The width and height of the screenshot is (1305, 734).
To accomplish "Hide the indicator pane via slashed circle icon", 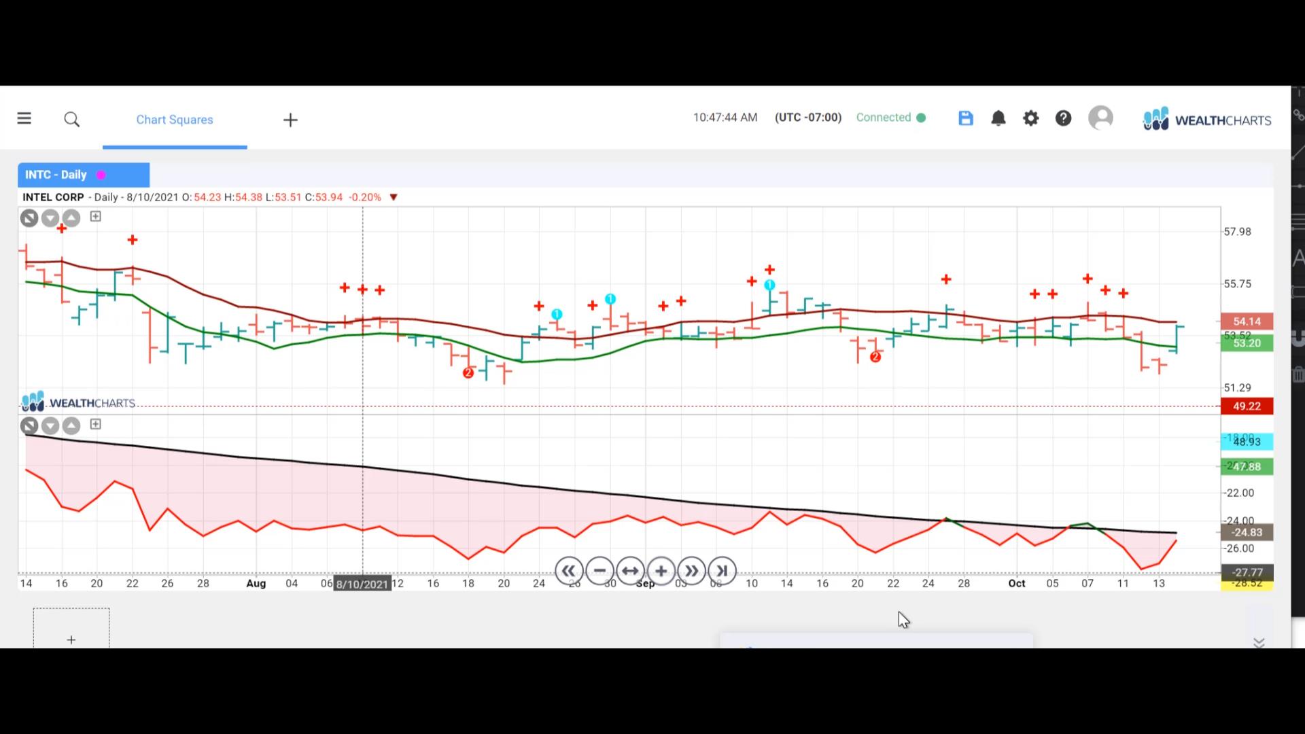I will [29, 426].
